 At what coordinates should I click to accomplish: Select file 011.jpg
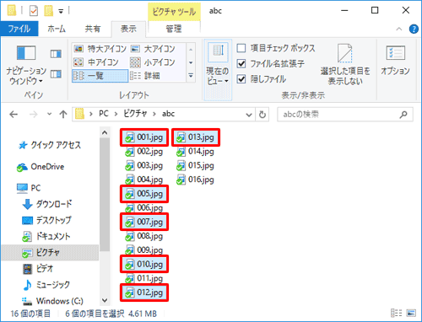(x=144, y=278)
